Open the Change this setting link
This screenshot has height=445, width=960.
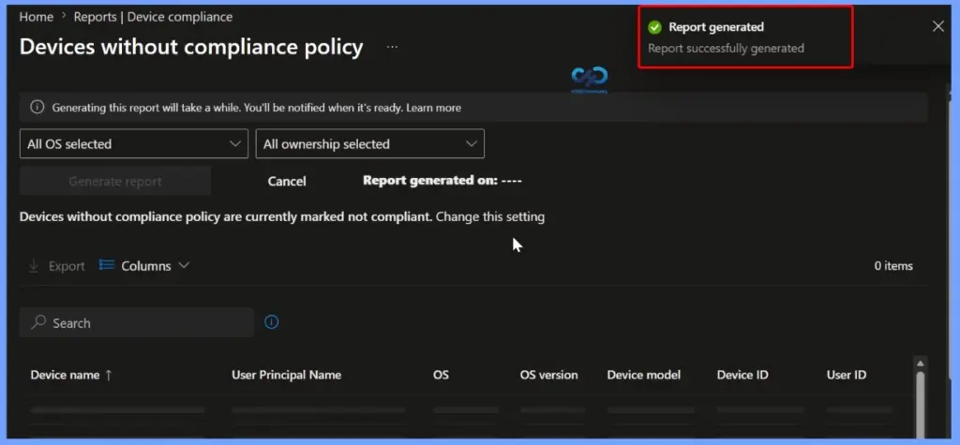(x=489, y=216)
